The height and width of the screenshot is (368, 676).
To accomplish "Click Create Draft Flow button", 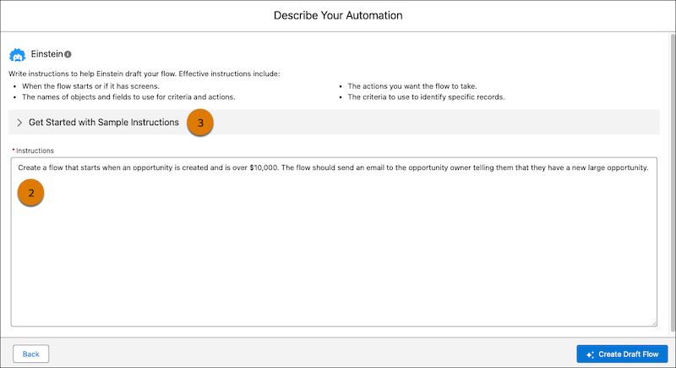I will click(622, 354).
